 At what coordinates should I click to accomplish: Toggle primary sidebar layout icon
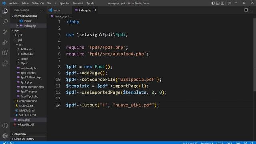(213, 3)
